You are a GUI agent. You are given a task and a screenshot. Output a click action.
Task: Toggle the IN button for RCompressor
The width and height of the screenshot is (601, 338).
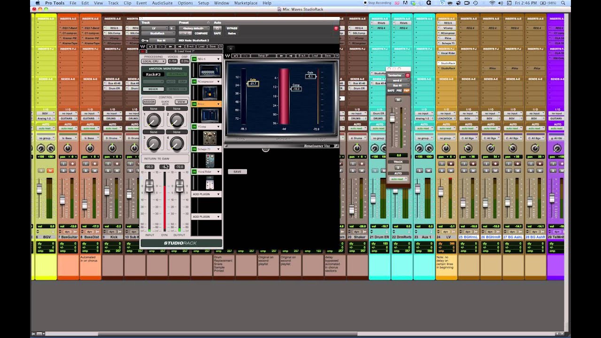click(194, 82)
